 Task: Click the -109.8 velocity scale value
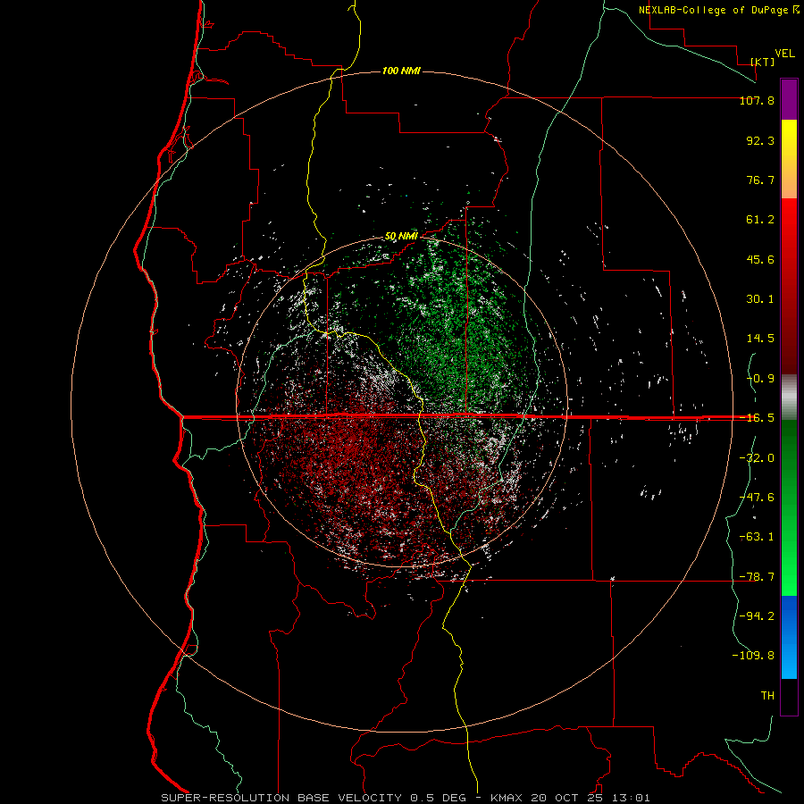[753, 656]
